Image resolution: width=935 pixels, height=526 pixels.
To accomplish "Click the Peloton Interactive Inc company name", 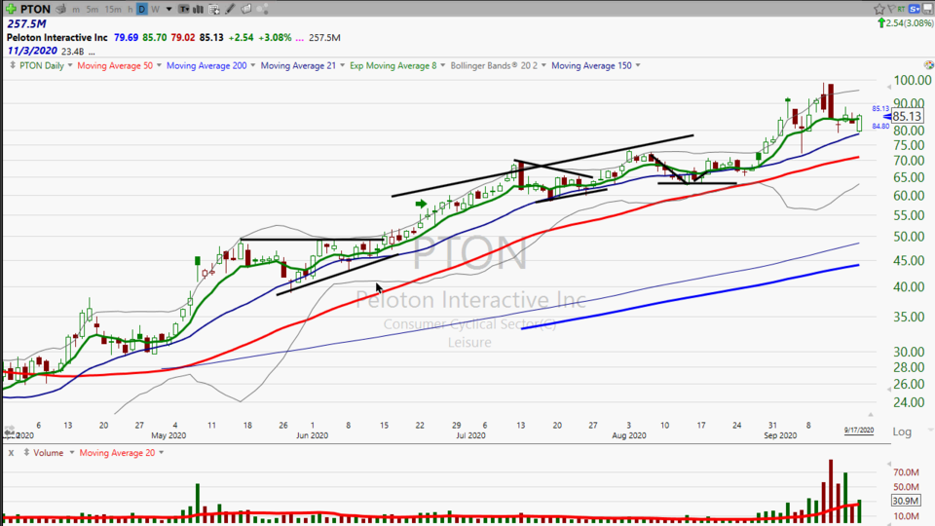I will pyautogui.click(x=56, y=37).
